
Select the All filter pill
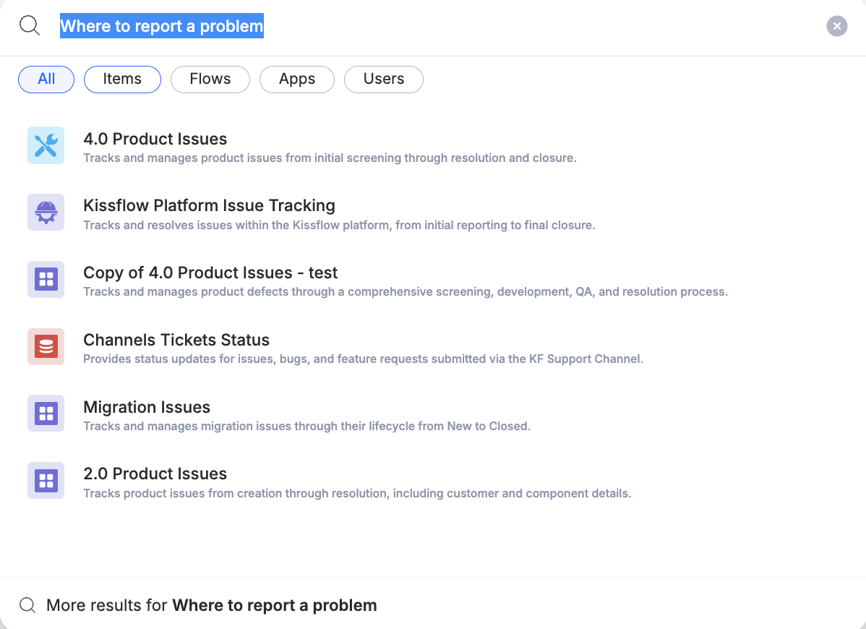pyautogui.click(x=46, y=79)
